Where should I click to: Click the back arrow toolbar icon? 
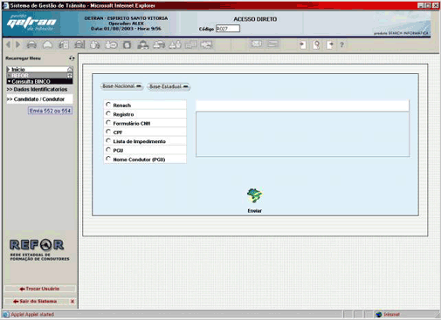[x=8, y=44]
